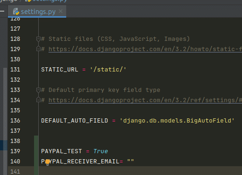Screen dimensions: 242x175
Task: Toggle fold marker at line 134
Action: [x=38, y=100]
